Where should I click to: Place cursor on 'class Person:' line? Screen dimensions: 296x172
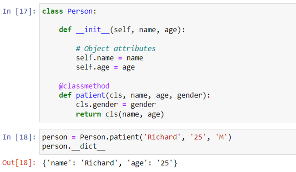click(69, 11)
